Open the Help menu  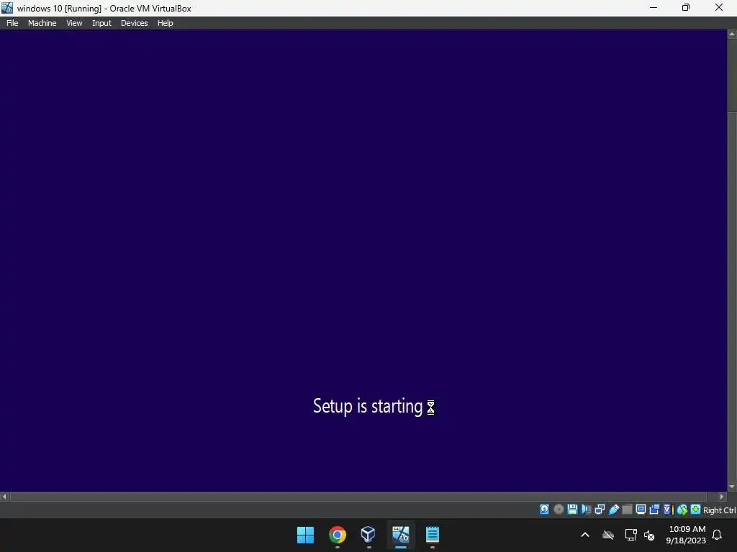click(x=165, y=23)
